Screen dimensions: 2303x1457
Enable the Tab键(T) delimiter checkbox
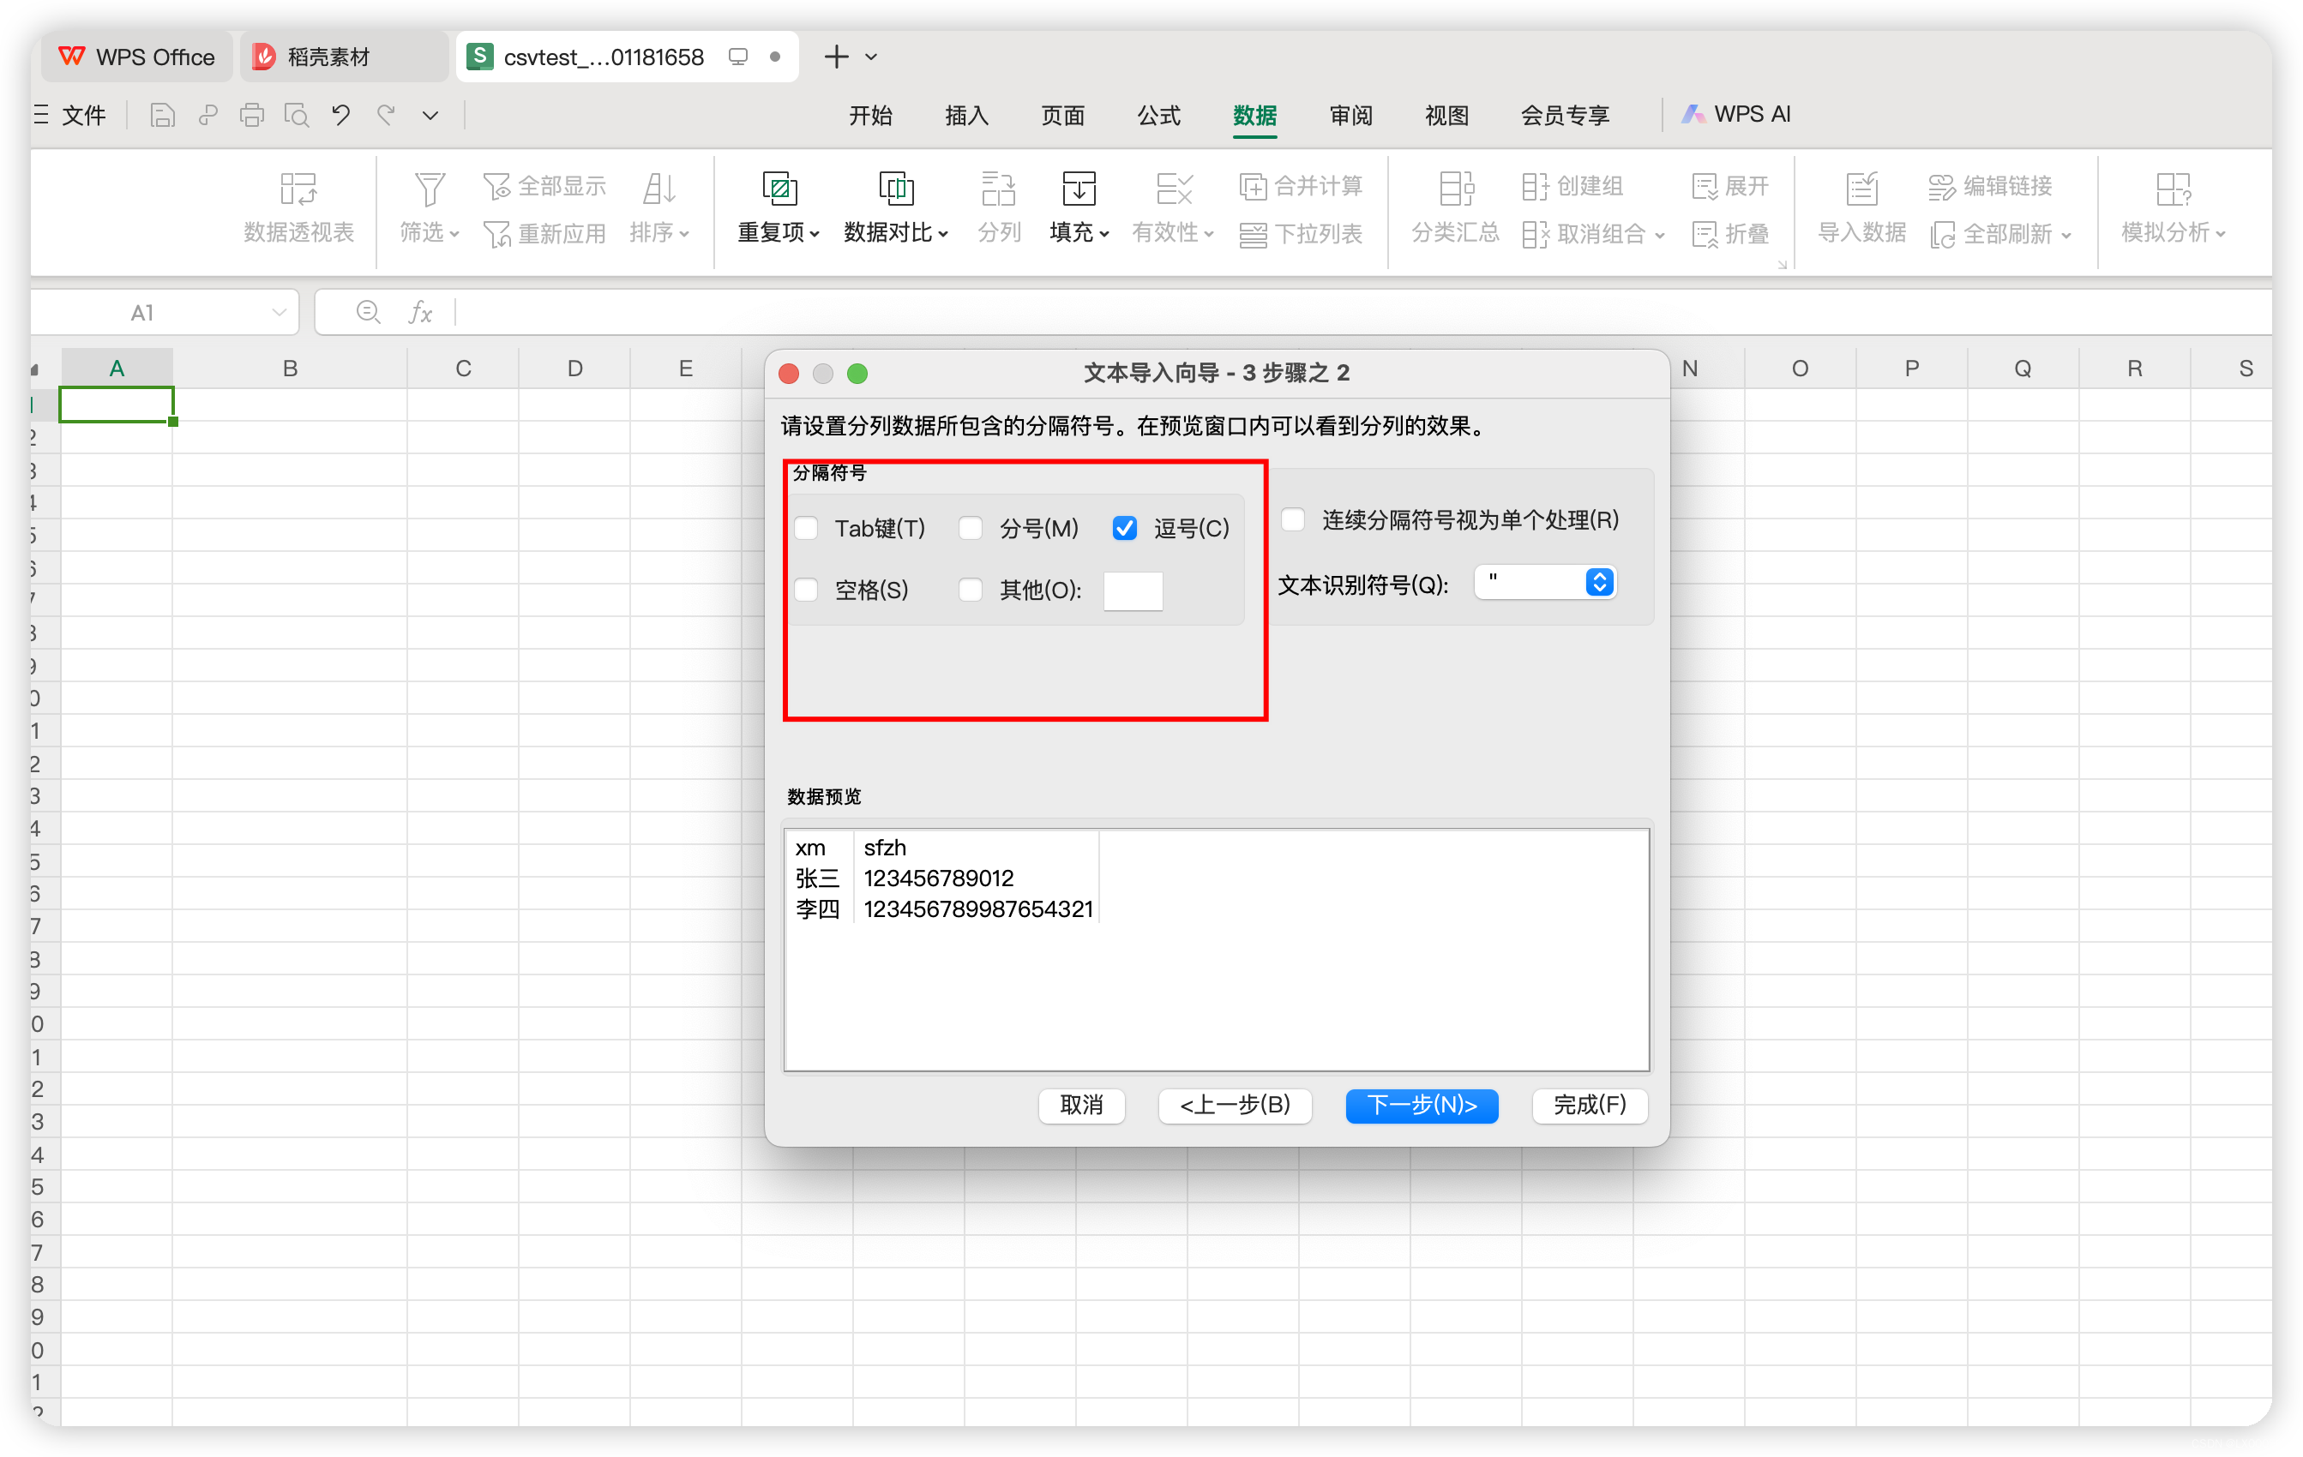coord(806,528)
